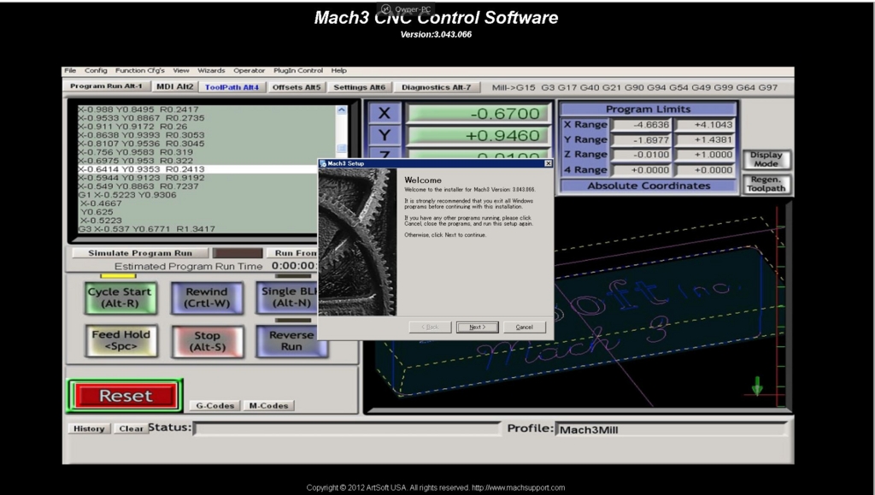Click the Absolute Coordinates button
The image size is (875, 495).
pyautogui.click(x=649, y=186)
